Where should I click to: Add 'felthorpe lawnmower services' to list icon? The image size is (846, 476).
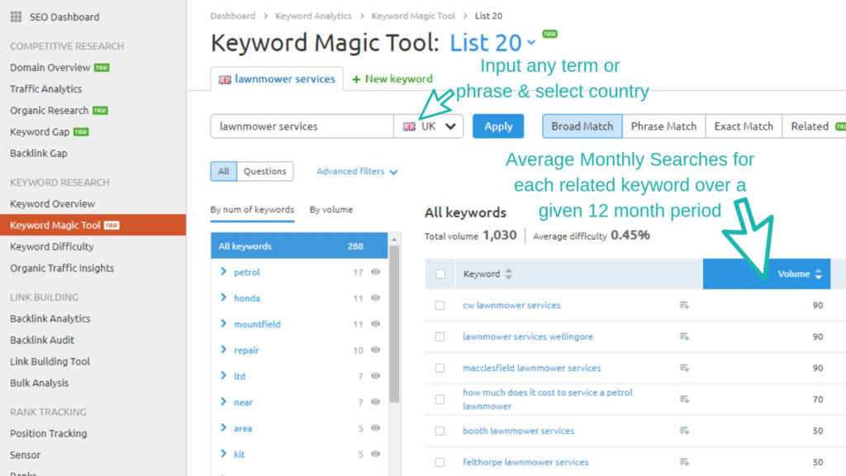point(684,461)
